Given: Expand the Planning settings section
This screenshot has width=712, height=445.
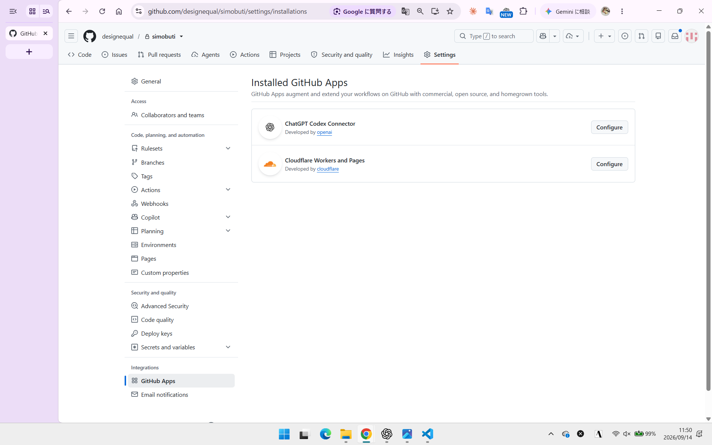Looking at the screenshot, I should coord(228,231).
